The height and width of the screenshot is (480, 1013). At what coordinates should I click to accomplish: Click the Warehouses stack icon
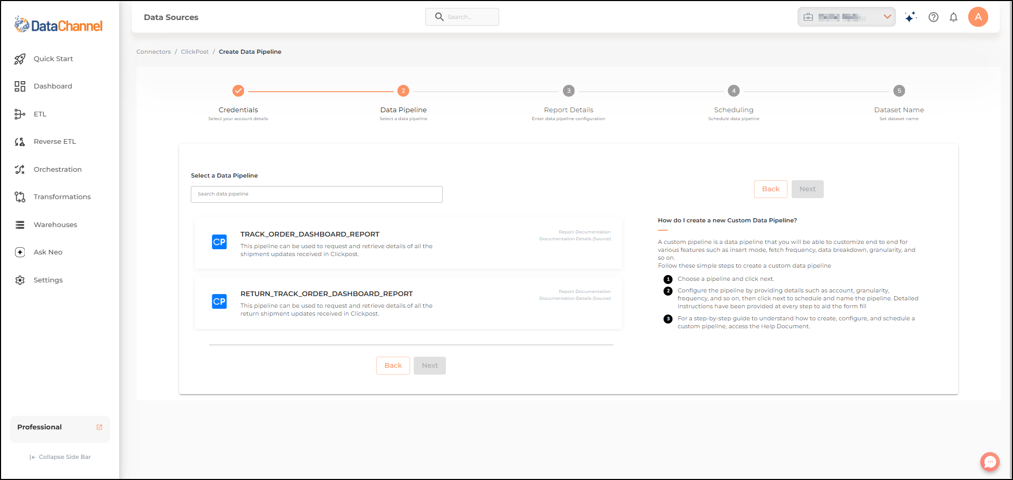tap(20, 225)
